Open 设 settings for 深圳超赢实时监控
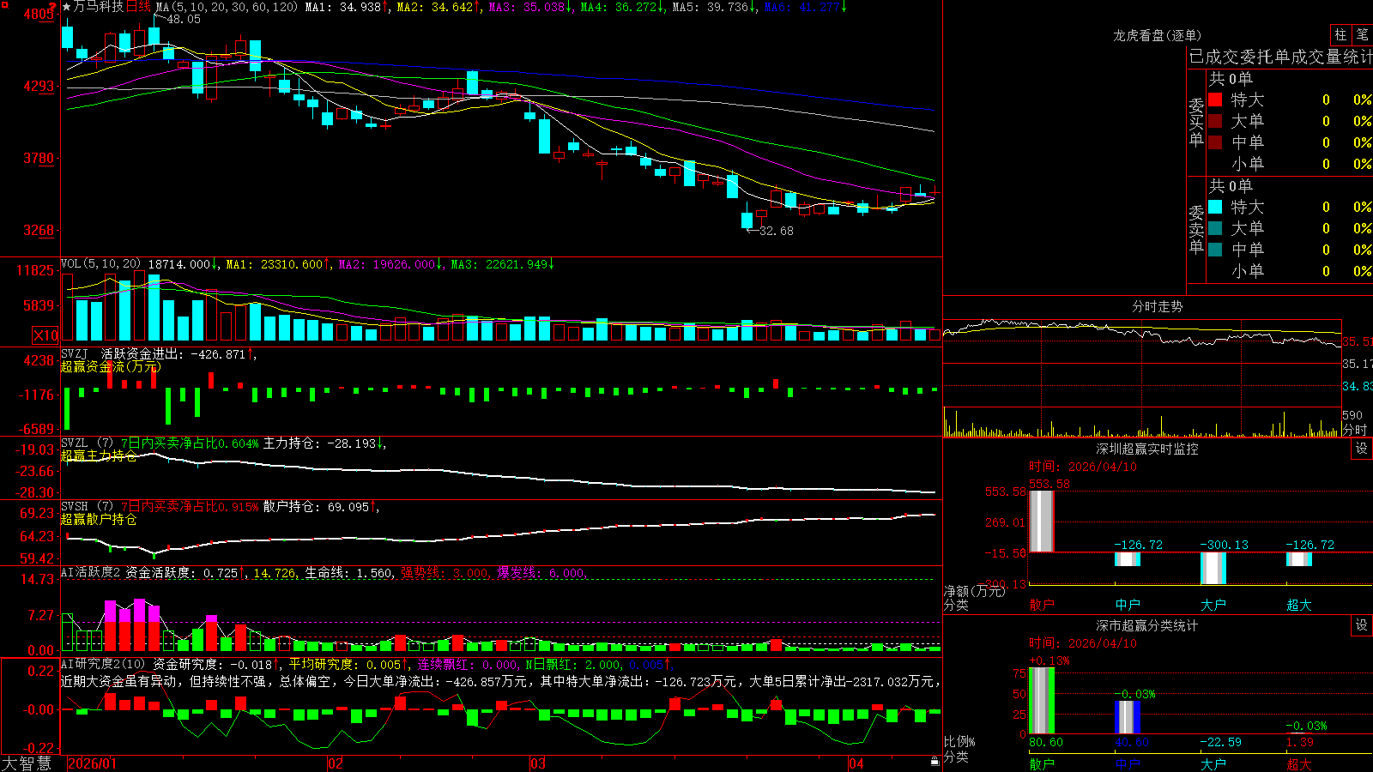 click(1361, 449)
